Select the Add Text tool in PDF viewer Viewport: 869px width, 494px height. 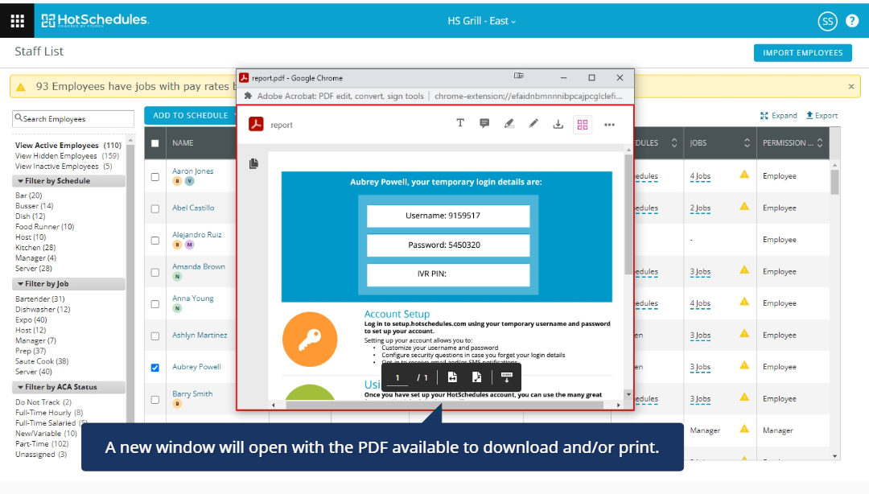point(460,123)
